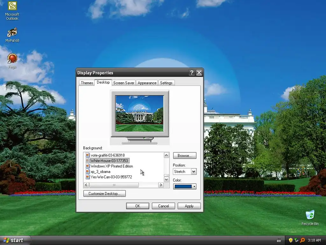Click the 3:18 AM taskbar clock

coord(314,240)
